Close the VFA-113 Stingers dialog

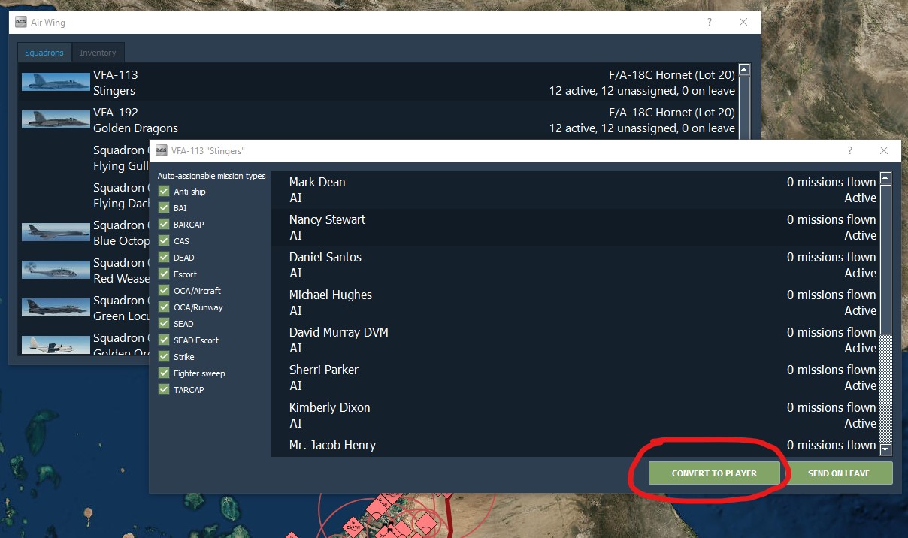click(x=884, y=150)
